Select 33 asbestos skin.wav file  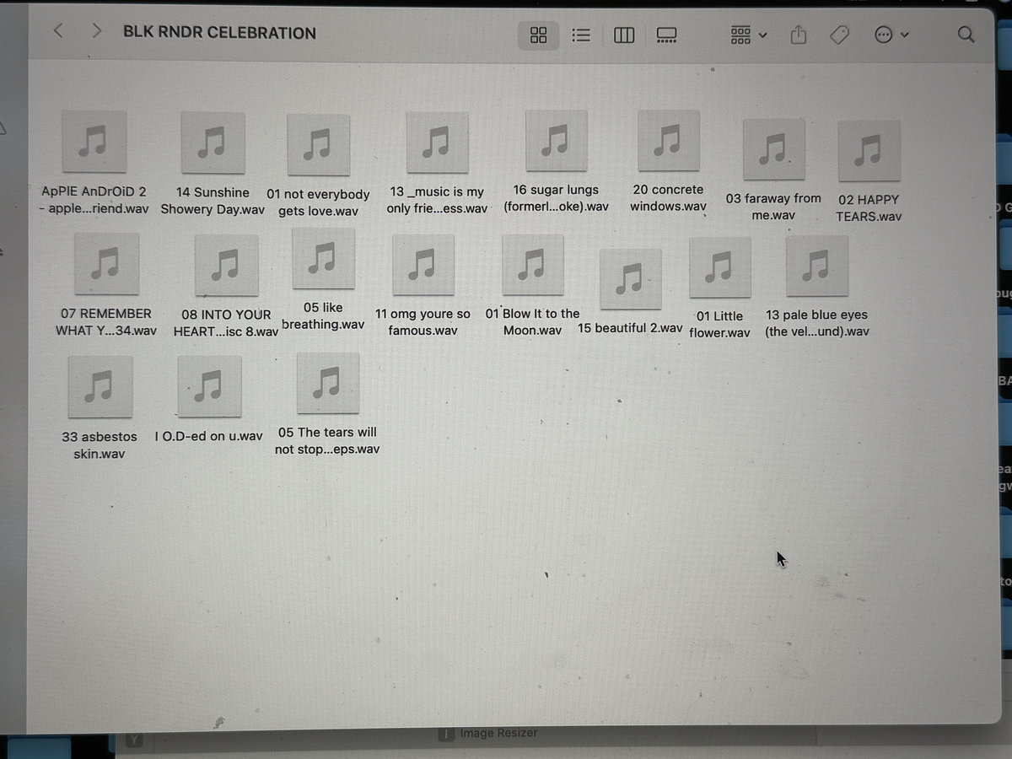point(100,387)
